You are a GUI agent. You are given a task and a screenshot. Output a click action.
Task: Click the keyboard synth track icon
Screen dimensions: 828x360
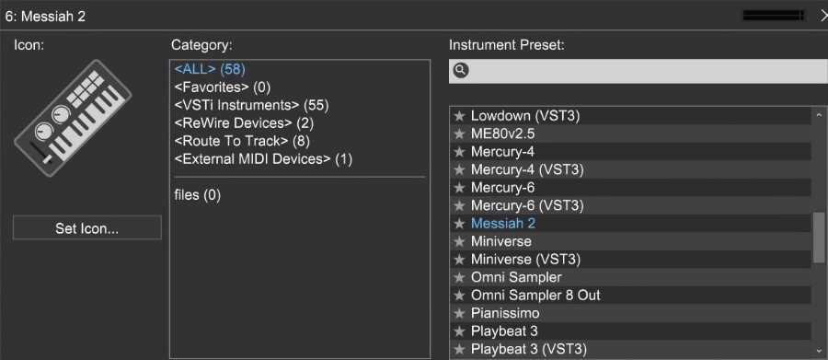tap(73, 117)
